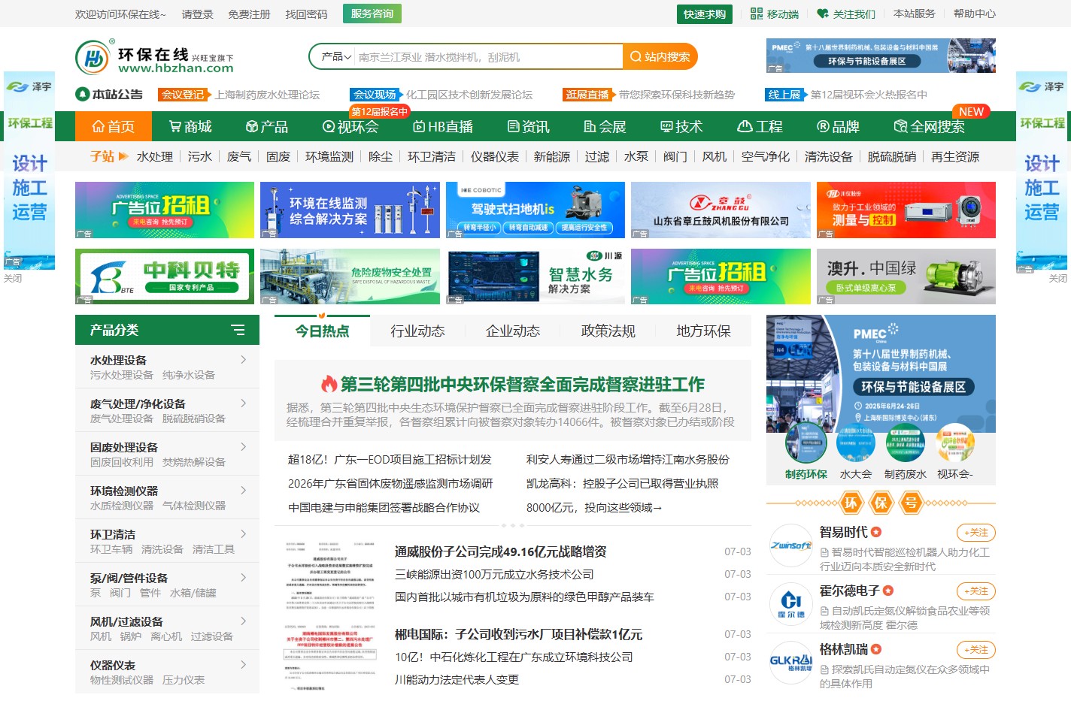
Task: Open the HB直播 navigation item
Action: (x=443, y=126)
